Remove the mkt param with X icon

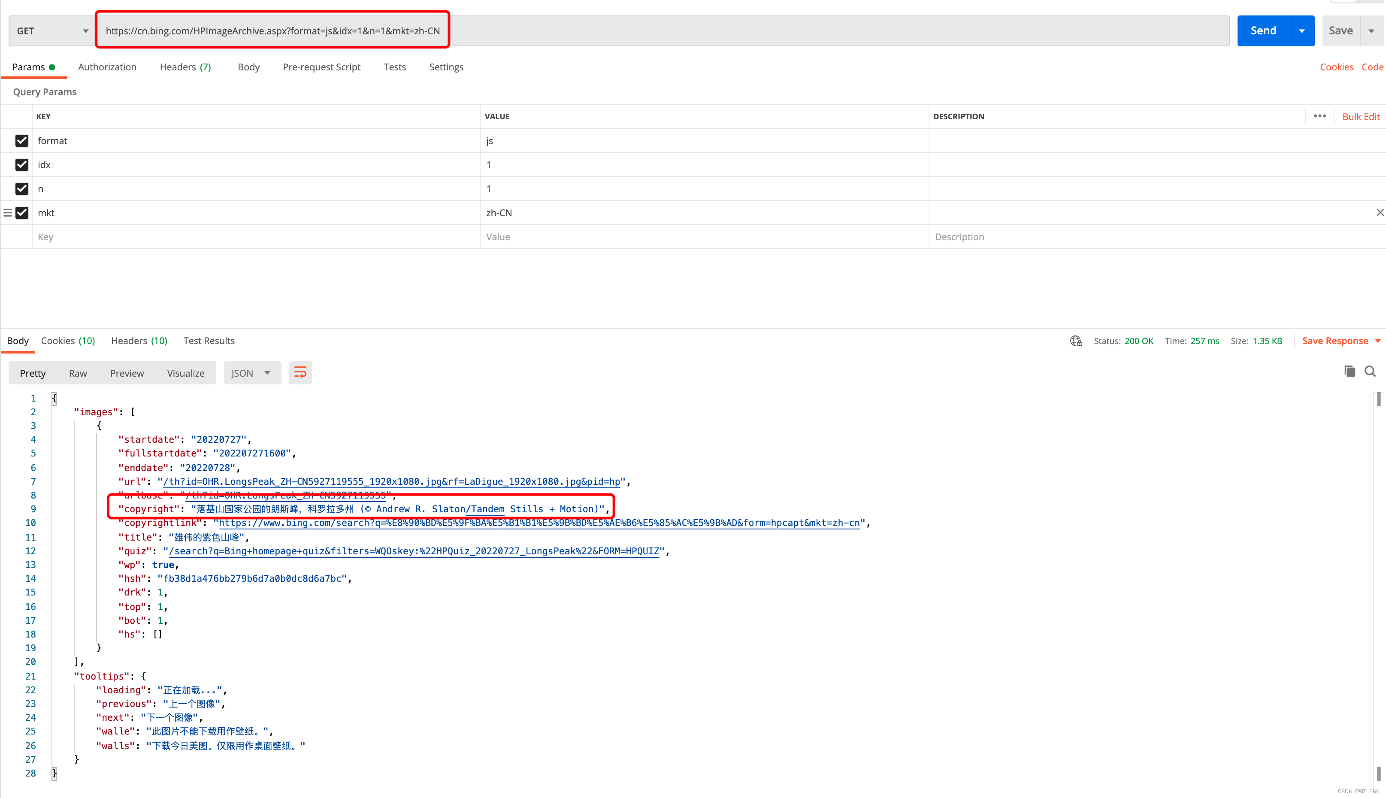(x=1380, y=213)
